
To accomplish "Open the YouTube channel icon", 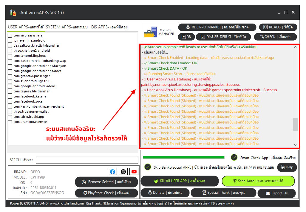I will pos(134,172).
